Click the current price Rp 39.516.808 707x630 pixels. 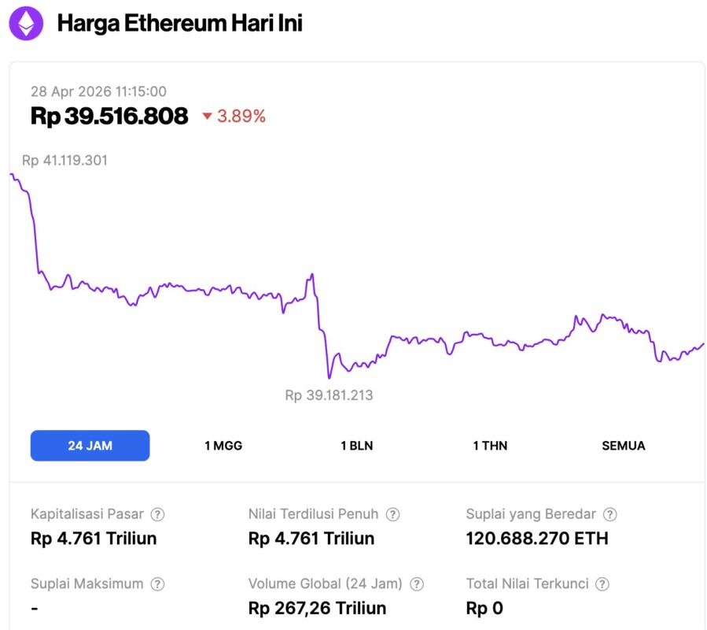(109, 117)
